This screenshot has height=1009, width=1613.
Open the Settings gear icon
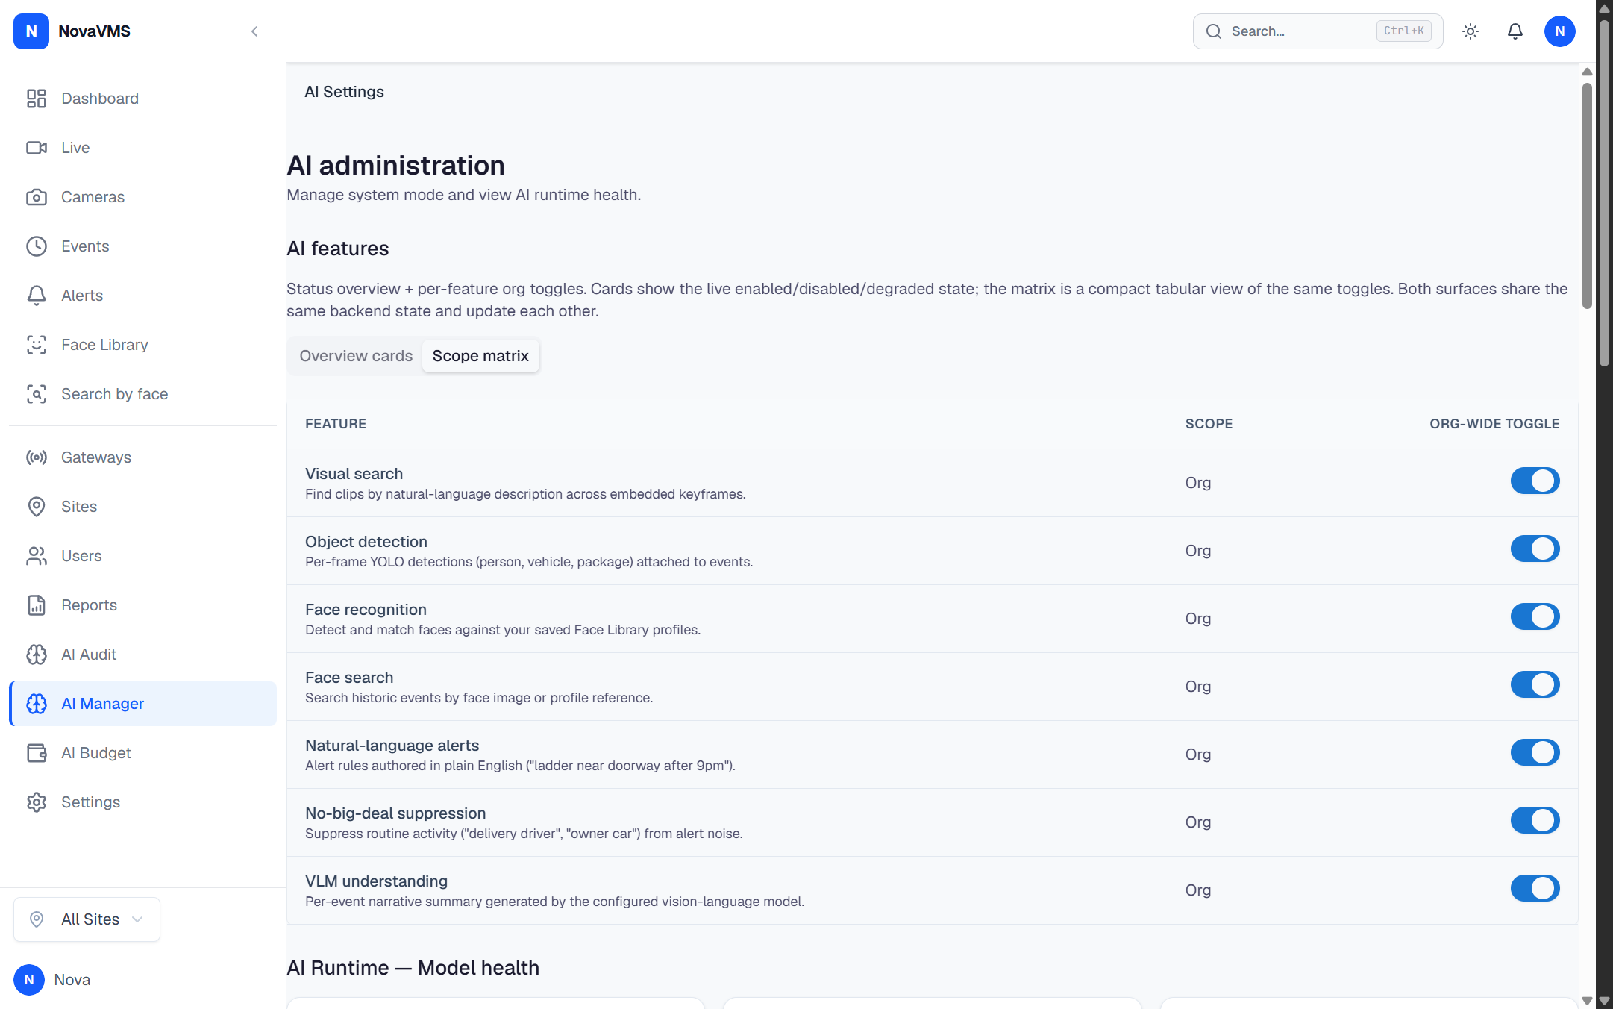click(36, 802)
